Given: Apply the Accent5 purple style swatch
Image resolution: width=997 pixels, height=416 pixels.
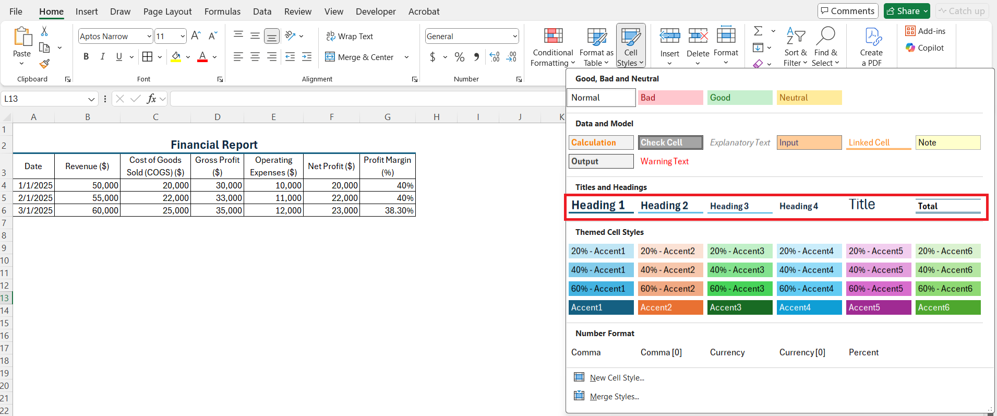Looking at the screenshot, I should (x=878, y=307).
